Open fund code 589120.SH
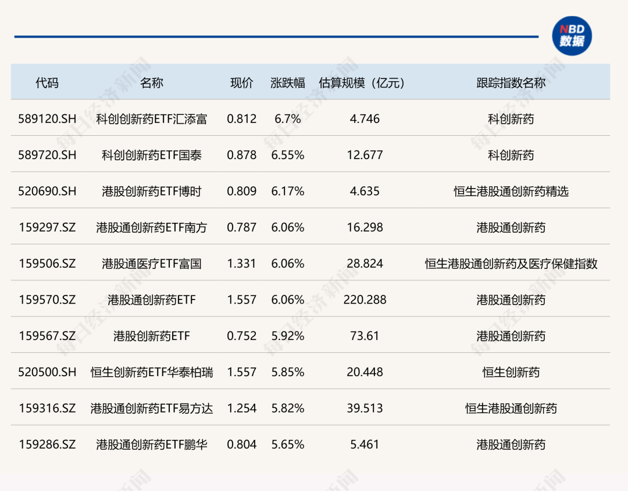 (x=47, y=119)
